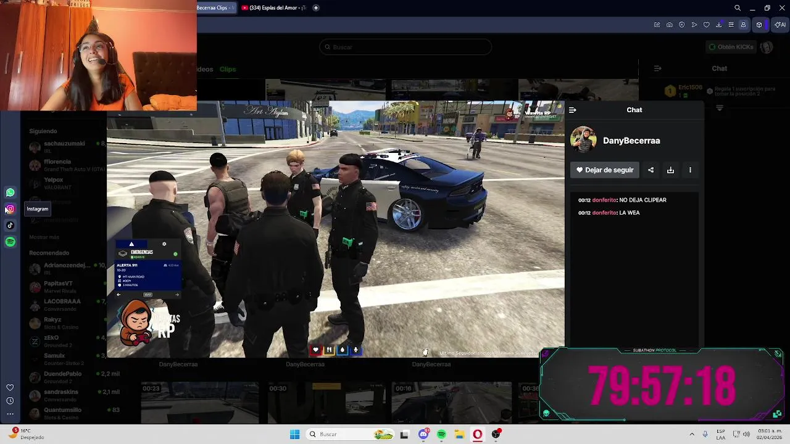The width and height of the screenshot is (790, 444).
Task: Open Discord from the taskbar
Action: click(x=423, y=434)
